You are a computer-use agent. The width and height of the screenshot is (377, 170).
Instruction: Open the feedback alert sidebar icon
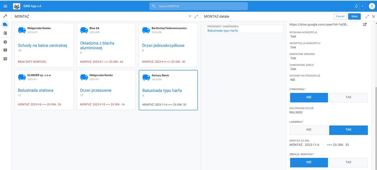[5, 50]
